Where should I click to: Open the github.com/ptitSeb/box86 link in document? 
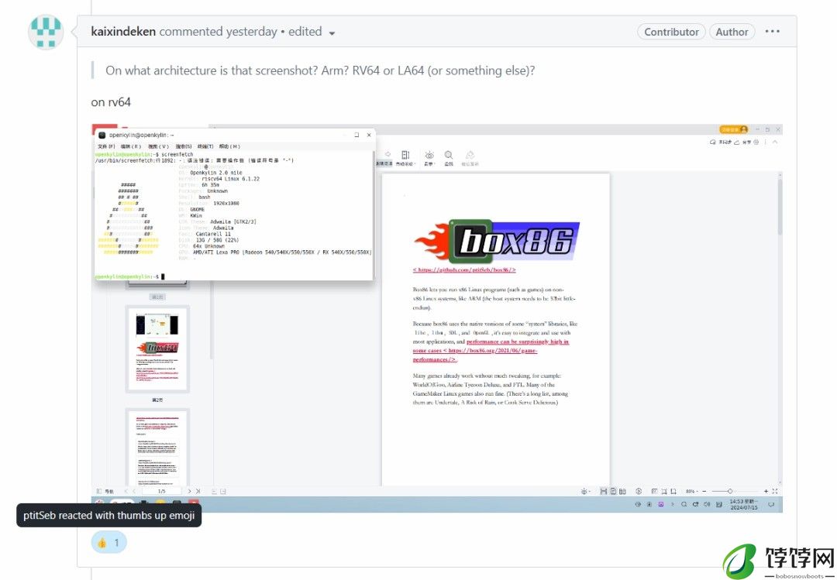[464, 270]
